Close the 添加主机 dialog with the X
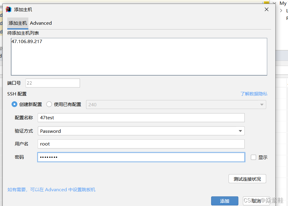 tap(266, 9)
